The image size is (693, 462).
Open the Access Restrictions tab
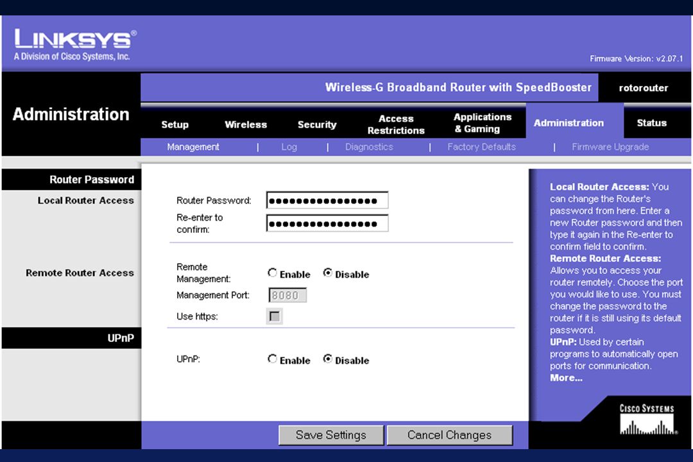pos(396,124)
